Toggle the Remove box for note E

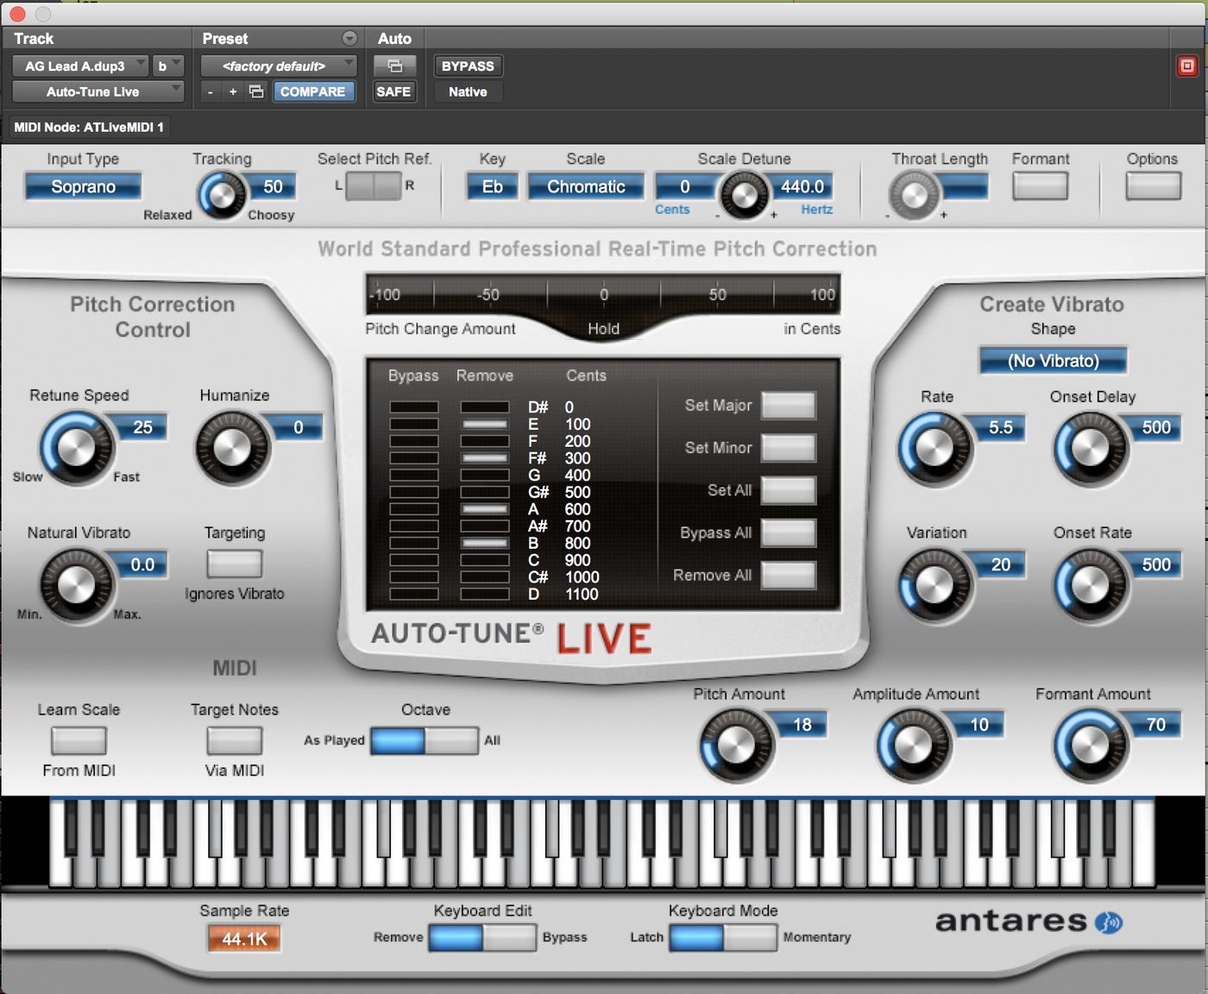tap(485, 424)
